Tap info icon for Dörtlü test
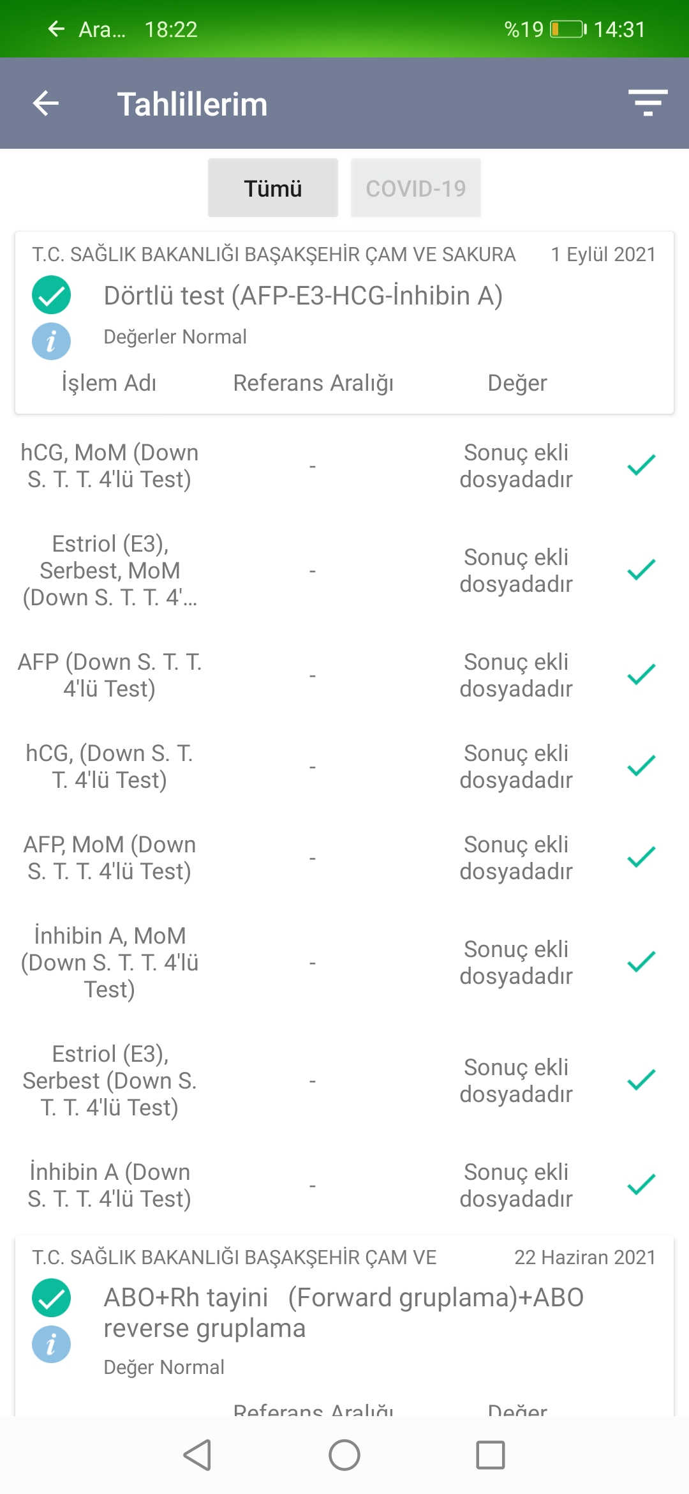 click(x=51, y=341)
